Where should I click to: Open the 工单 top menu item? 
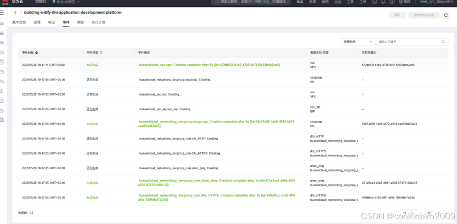[x=362, y=2]
